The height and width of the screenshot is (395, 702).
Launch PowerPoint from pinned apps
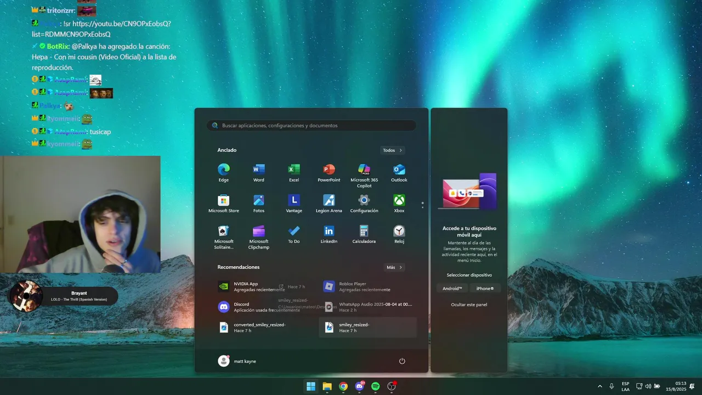coord(329,172)
